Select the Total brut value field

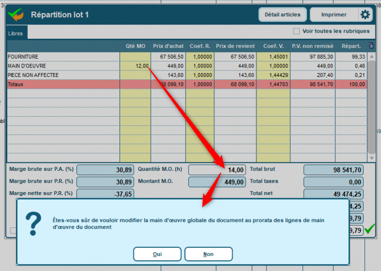333,170
